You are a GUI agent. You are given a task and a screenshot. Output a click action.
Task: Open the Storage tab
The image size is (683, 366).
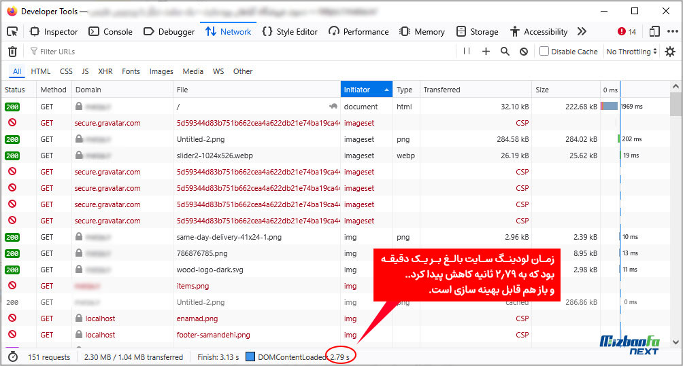[477, 31]
